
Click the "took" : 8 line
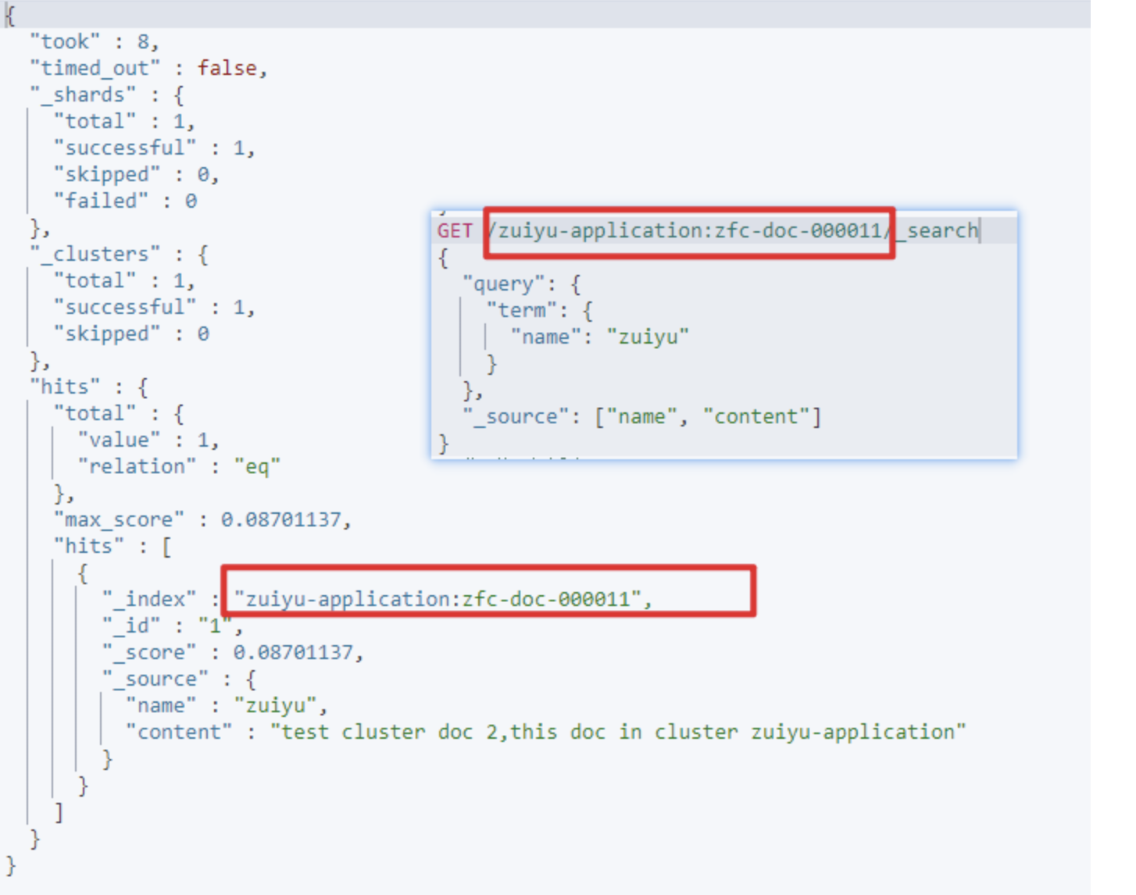click(x=94, y=41)
